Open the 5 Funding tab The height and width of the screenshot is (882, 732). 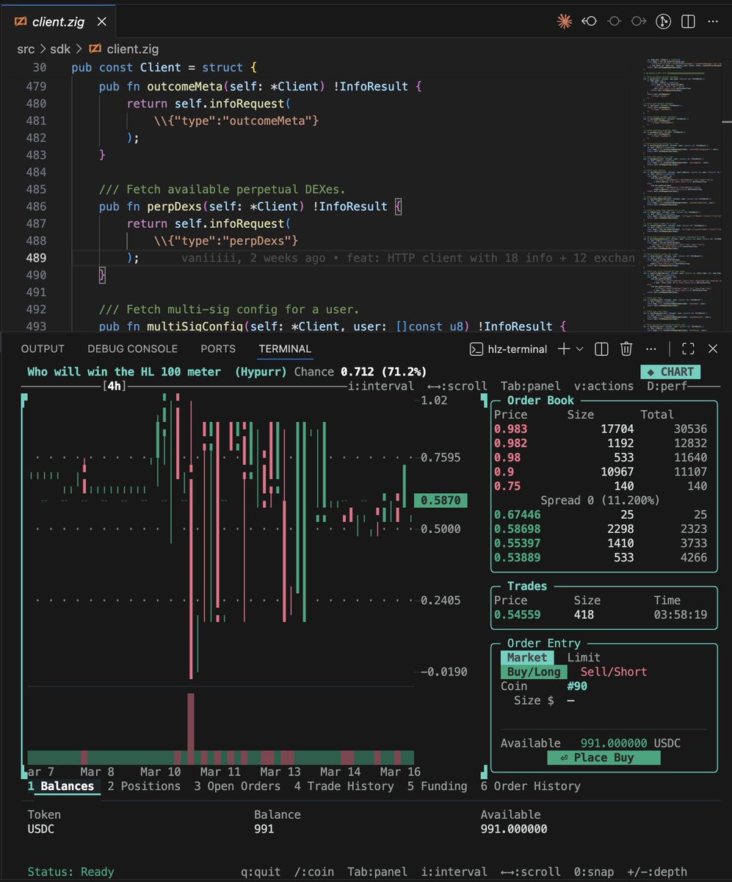[x=438, y=786]
